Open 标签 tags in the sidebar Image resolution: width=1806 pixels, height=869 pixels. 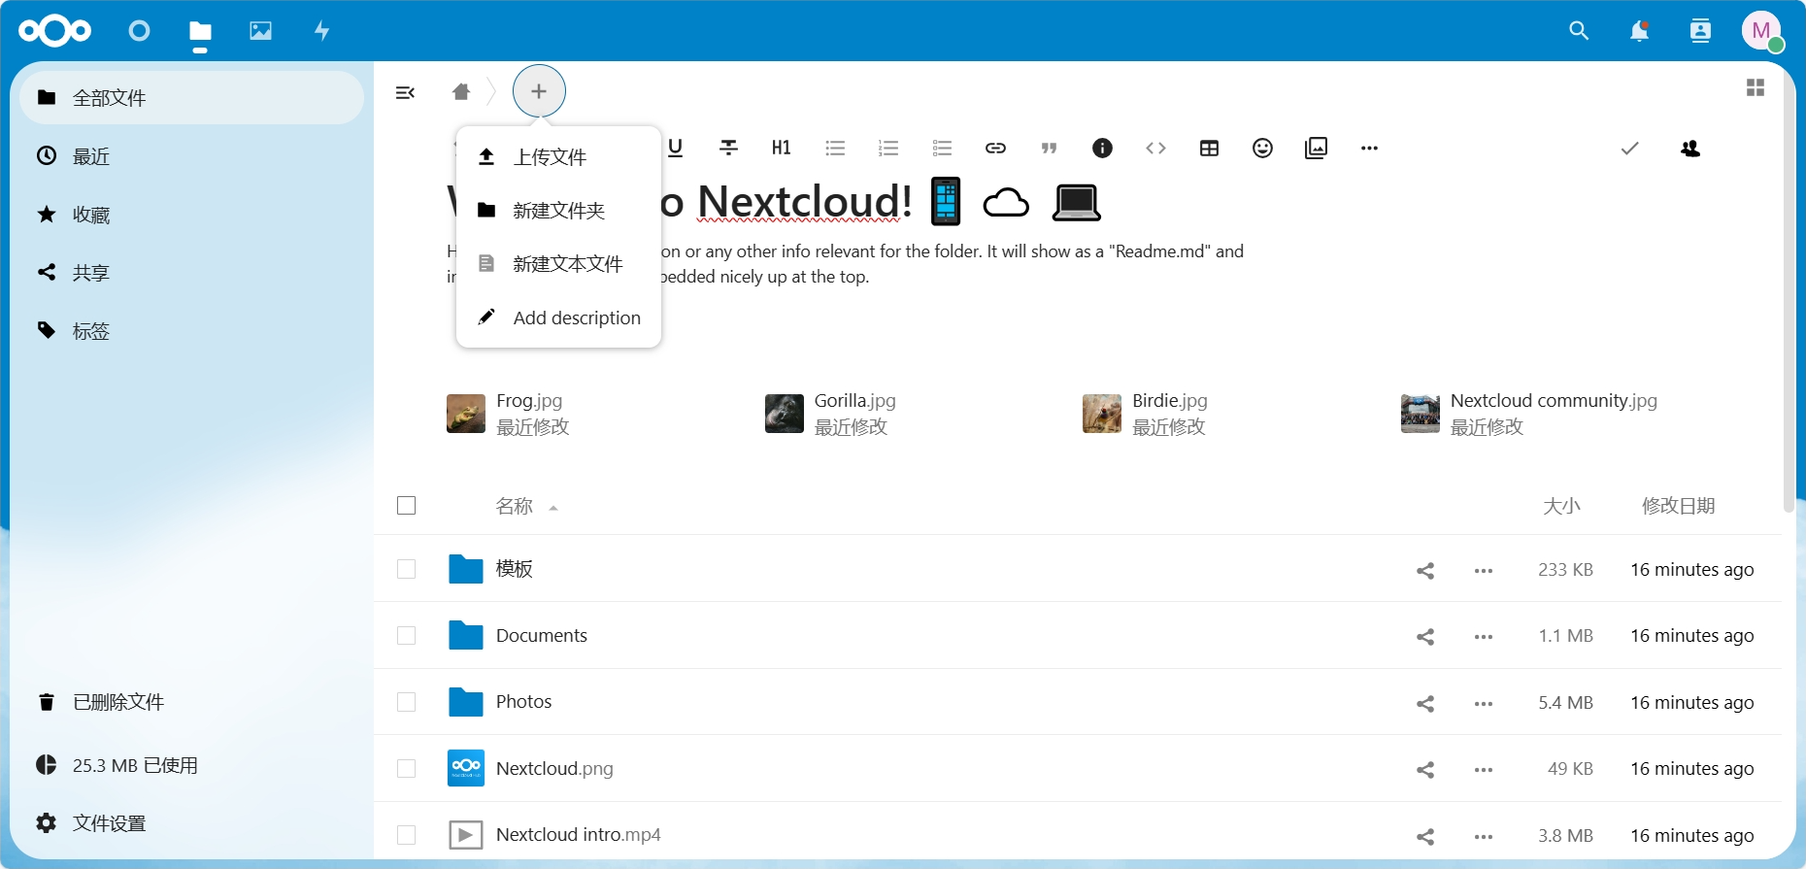coord(191,331)
